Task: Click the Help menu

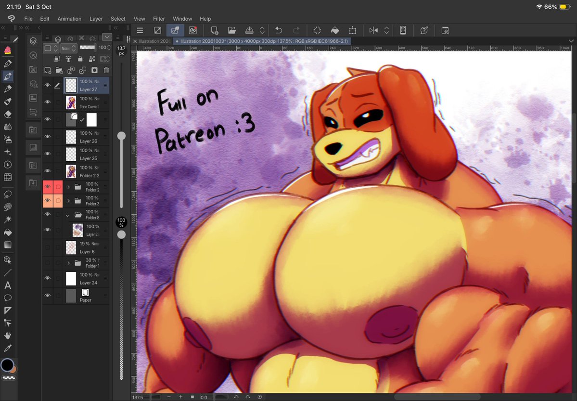Action: (x=205, y=19)
